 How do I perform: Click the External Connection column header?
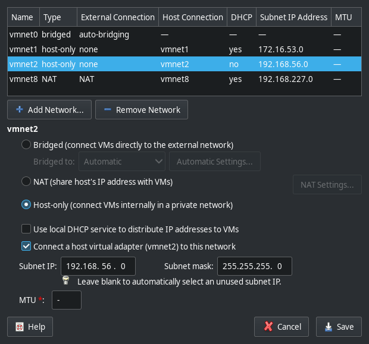click(118, 17)
